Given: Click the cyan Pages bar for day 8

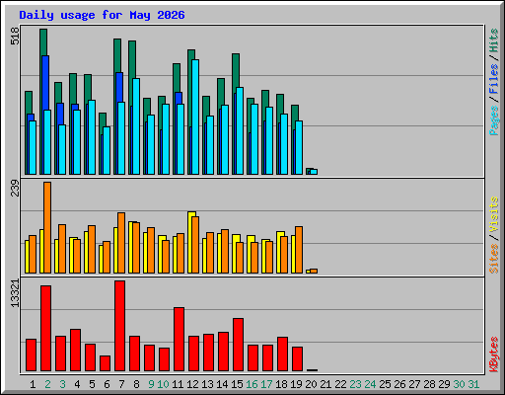Looking at the screenshot, I should coord(136,126).
